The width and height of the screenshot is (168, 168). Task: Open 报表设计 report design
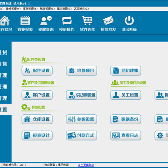tap(37, 135)
